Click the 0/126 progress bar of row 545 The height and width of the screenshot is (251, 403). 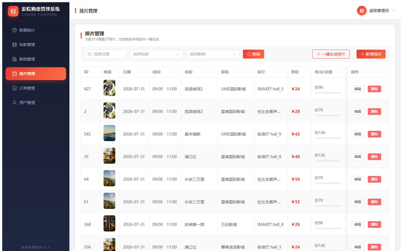click(328, 138)
